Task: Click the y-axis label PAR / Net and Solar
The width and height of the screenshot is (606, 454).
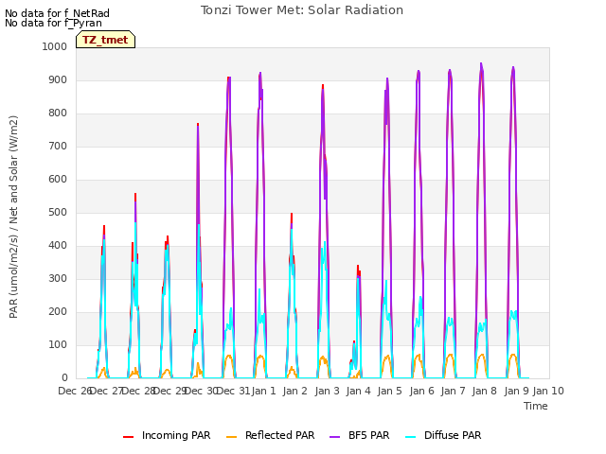Action: [x=13, y=217]
